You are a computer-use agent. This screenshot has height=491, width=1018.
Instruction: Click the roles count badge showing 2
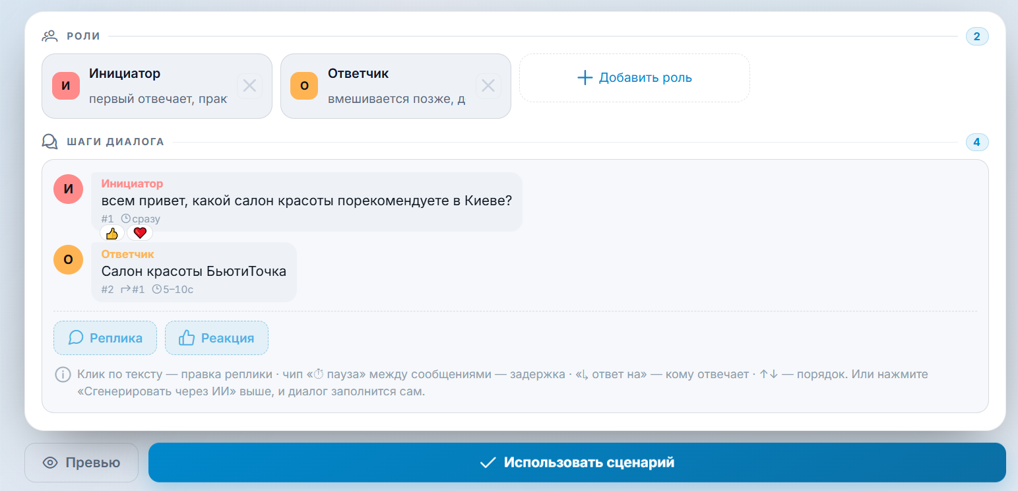[977, 36]
